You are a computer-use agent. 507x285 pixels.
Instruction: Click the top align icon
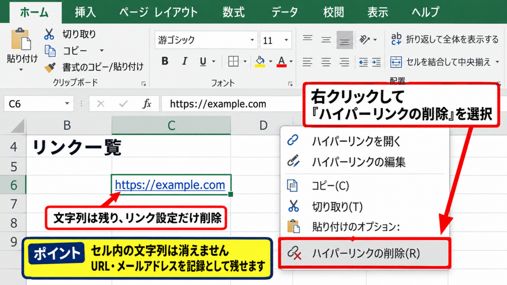tap(308, 39)
